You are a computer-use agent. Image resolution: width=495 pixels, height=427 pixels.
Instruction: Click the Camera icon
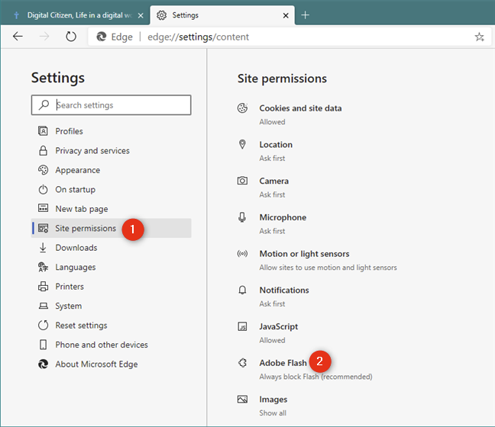(242, 181)
